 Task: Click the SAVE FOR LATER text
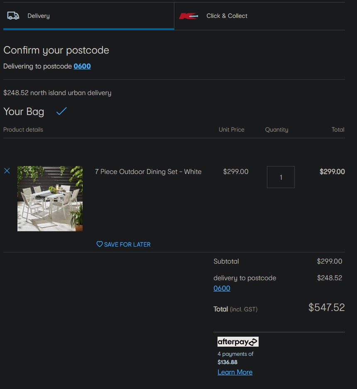click(x=127, y=245)
